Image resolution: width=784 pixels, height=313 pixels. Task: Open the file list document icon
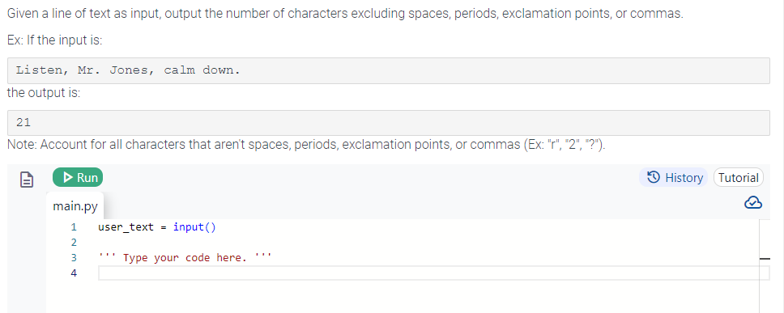coord(27,180)
